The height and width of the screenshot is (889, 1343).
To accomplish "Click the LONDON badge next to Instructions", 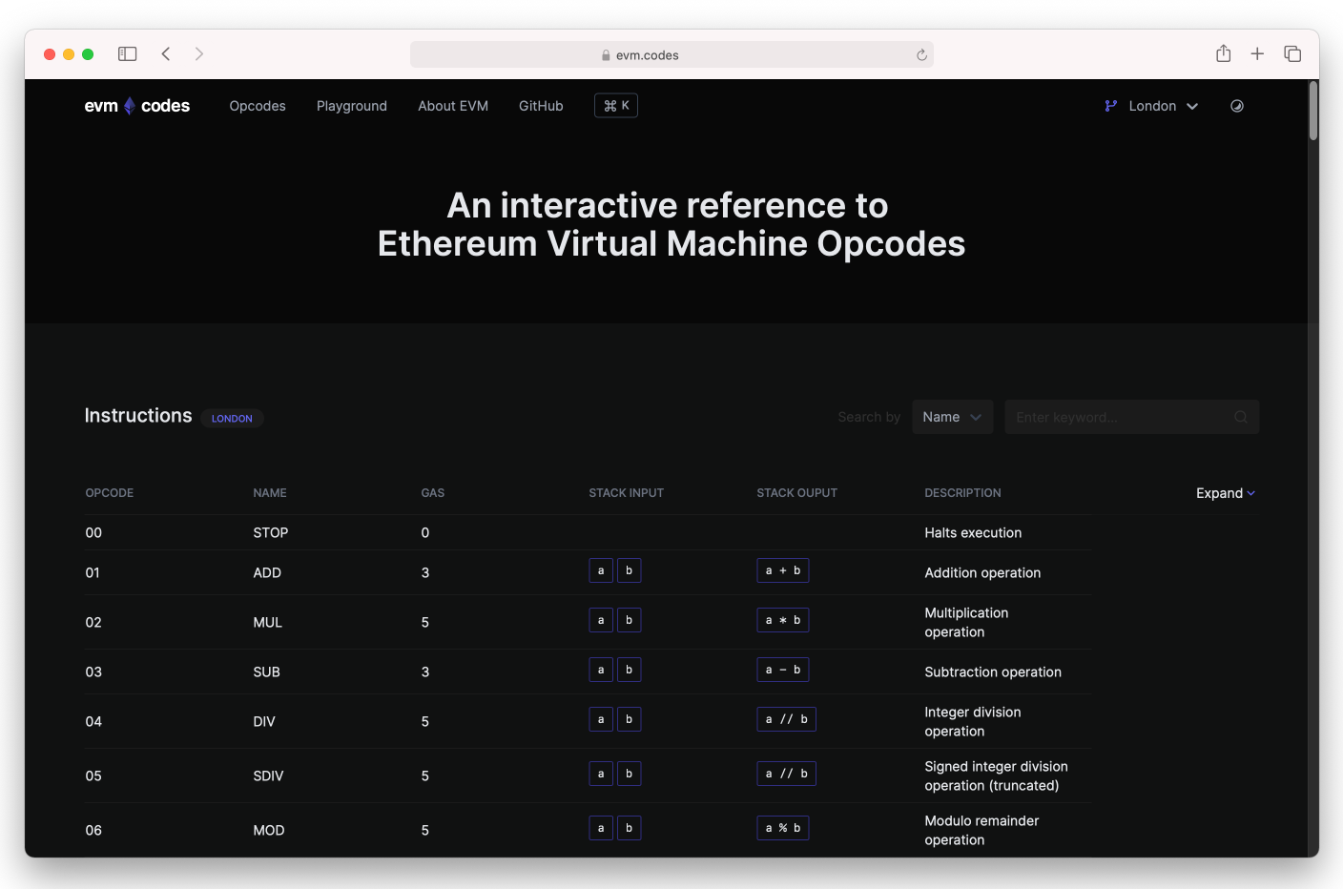I will tap(232, 418).
